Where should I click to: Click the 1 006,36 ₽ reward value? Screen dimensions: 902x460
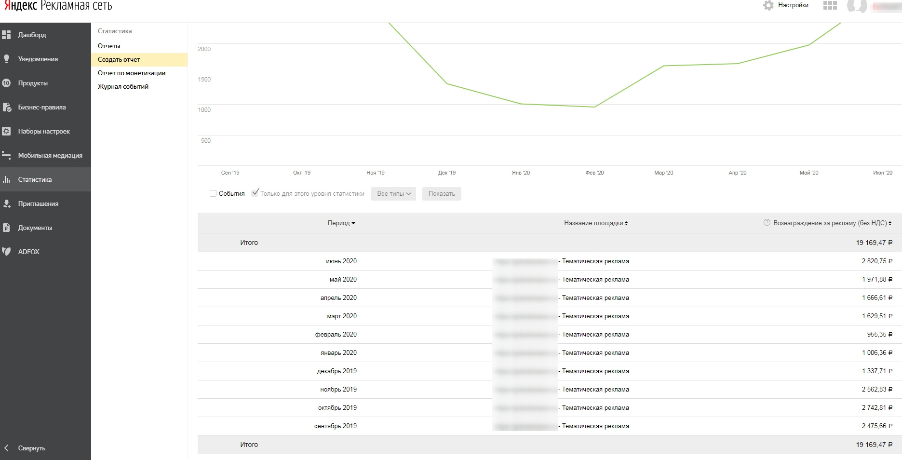[x=877, y=352]
